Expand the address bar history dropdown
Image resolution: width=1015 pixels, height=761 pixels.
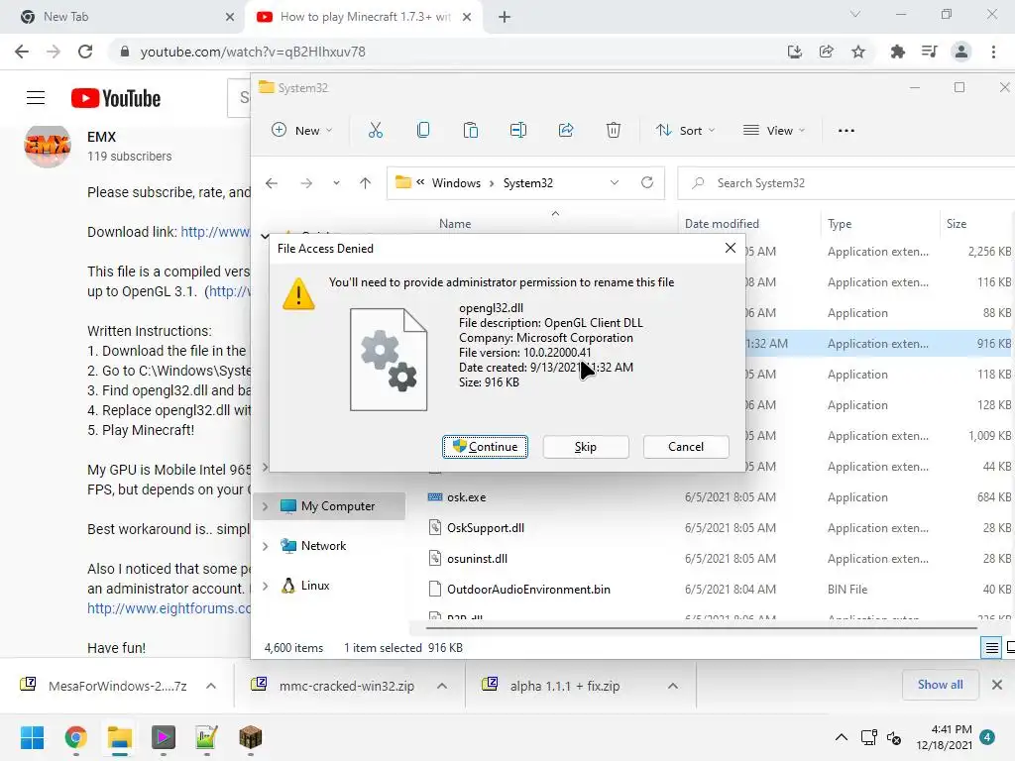(x=615, y=182)
